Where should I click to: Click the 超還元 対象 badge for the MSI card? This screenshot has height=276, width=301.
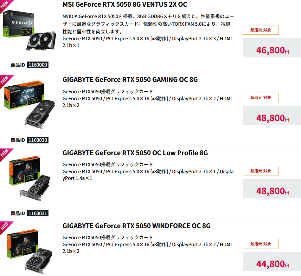[x=260, y=30]
